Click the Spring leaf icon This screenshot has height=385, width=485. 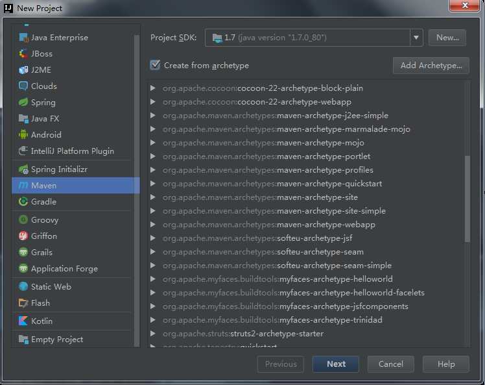[x=23, y=102]
